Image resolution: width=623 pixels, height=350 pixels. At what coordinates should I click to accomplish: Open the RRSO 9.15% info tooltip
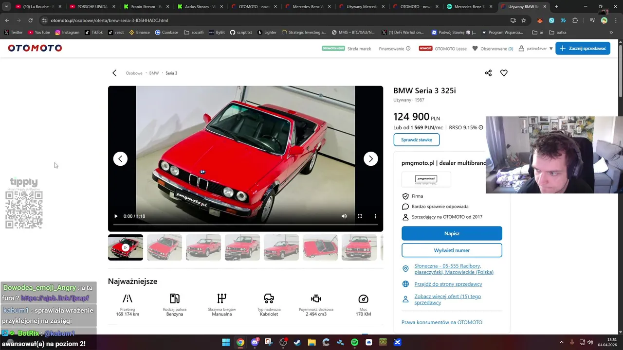click(481, 128)
